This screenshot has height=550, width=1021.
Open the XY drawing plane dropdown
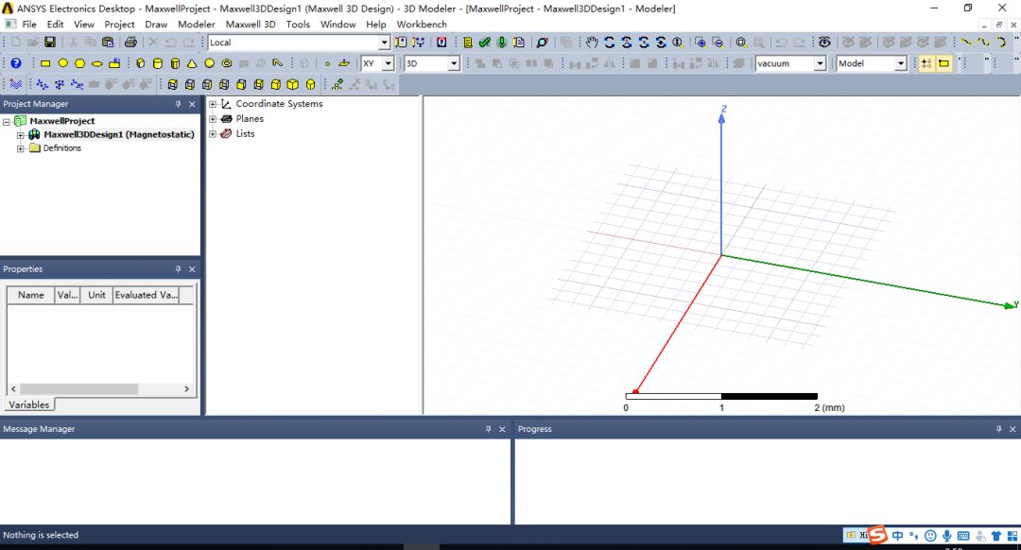click(388, 63)
